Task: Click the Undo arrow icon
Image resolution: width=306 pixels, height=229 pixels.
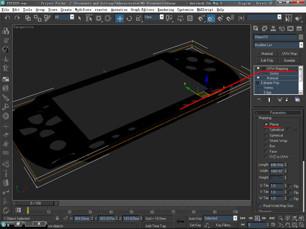Action: click(7, 18)
